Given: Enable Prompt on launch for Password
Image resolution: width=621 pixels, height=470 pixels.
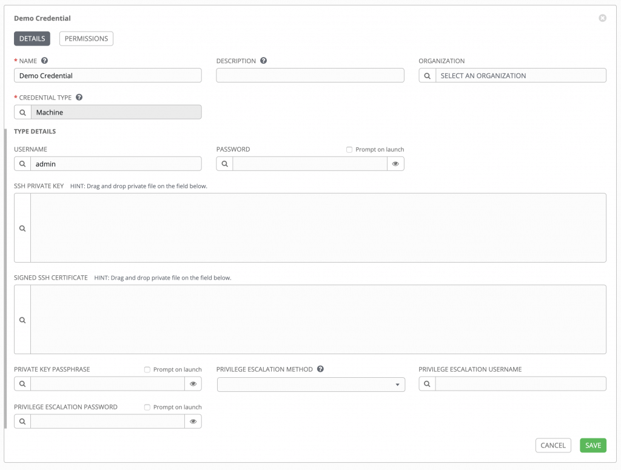Looking at the screenshot, I should click(x=349, y=150).
